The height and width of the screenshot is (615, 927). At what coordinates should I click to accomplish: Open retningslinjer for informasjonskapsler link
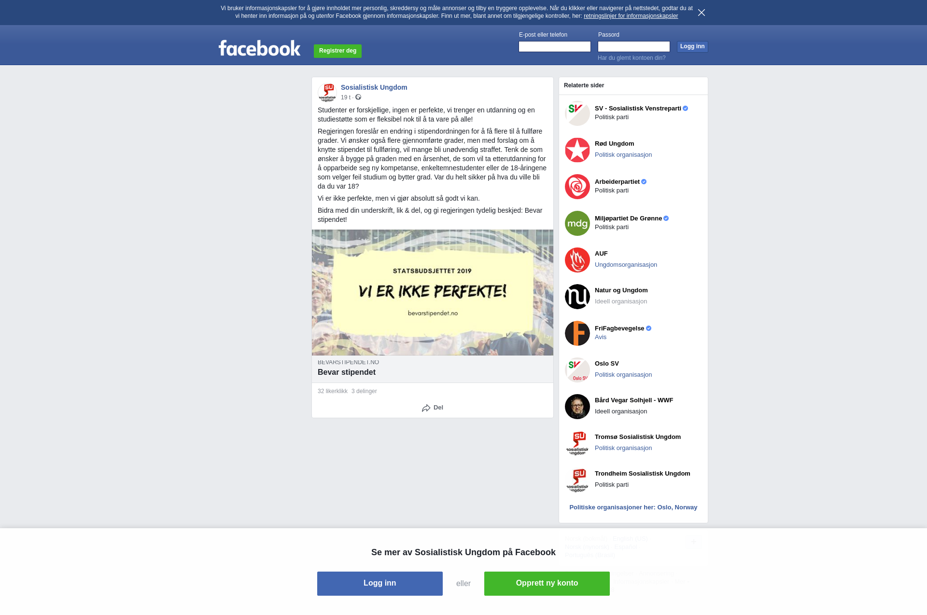(631, 16)
